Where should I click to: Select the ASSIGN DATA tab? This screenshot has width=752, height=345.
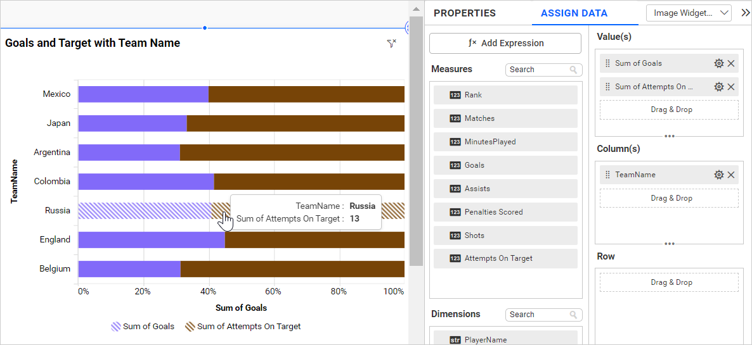574,13
